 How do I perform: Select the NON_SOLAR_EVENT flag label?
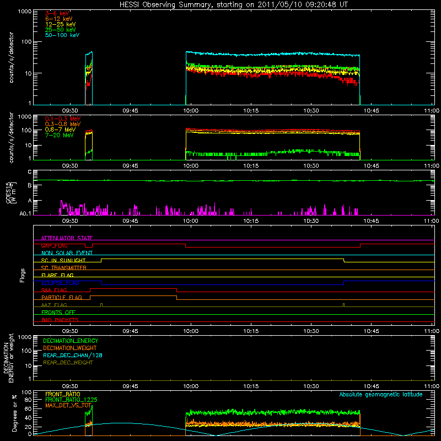[x=67, y=253]
